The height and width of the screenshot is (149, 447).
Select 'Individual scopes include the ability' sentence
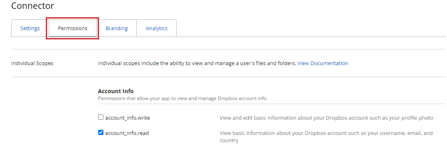coord(197,63)
